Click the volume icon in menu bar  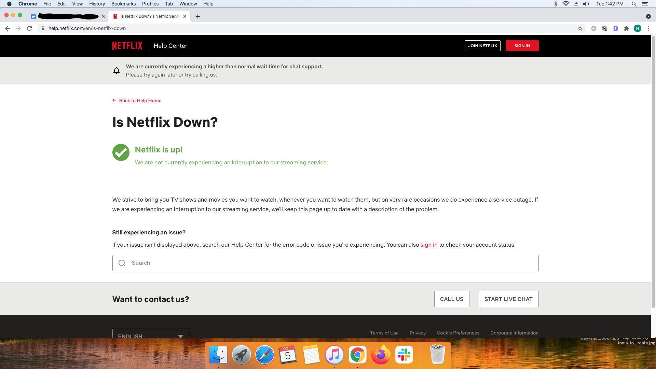tap(586, 4)
